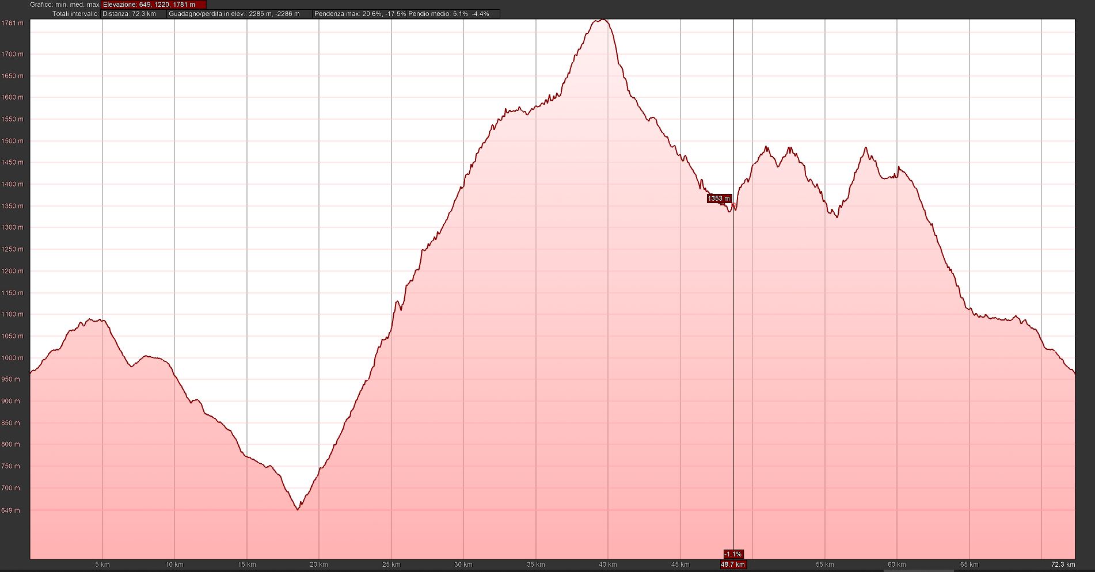Click the red Elevazione stats field

pos(153,5)
